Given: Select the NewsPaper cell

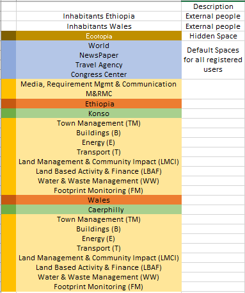Looking at the screenshot, I should (99, 55).
